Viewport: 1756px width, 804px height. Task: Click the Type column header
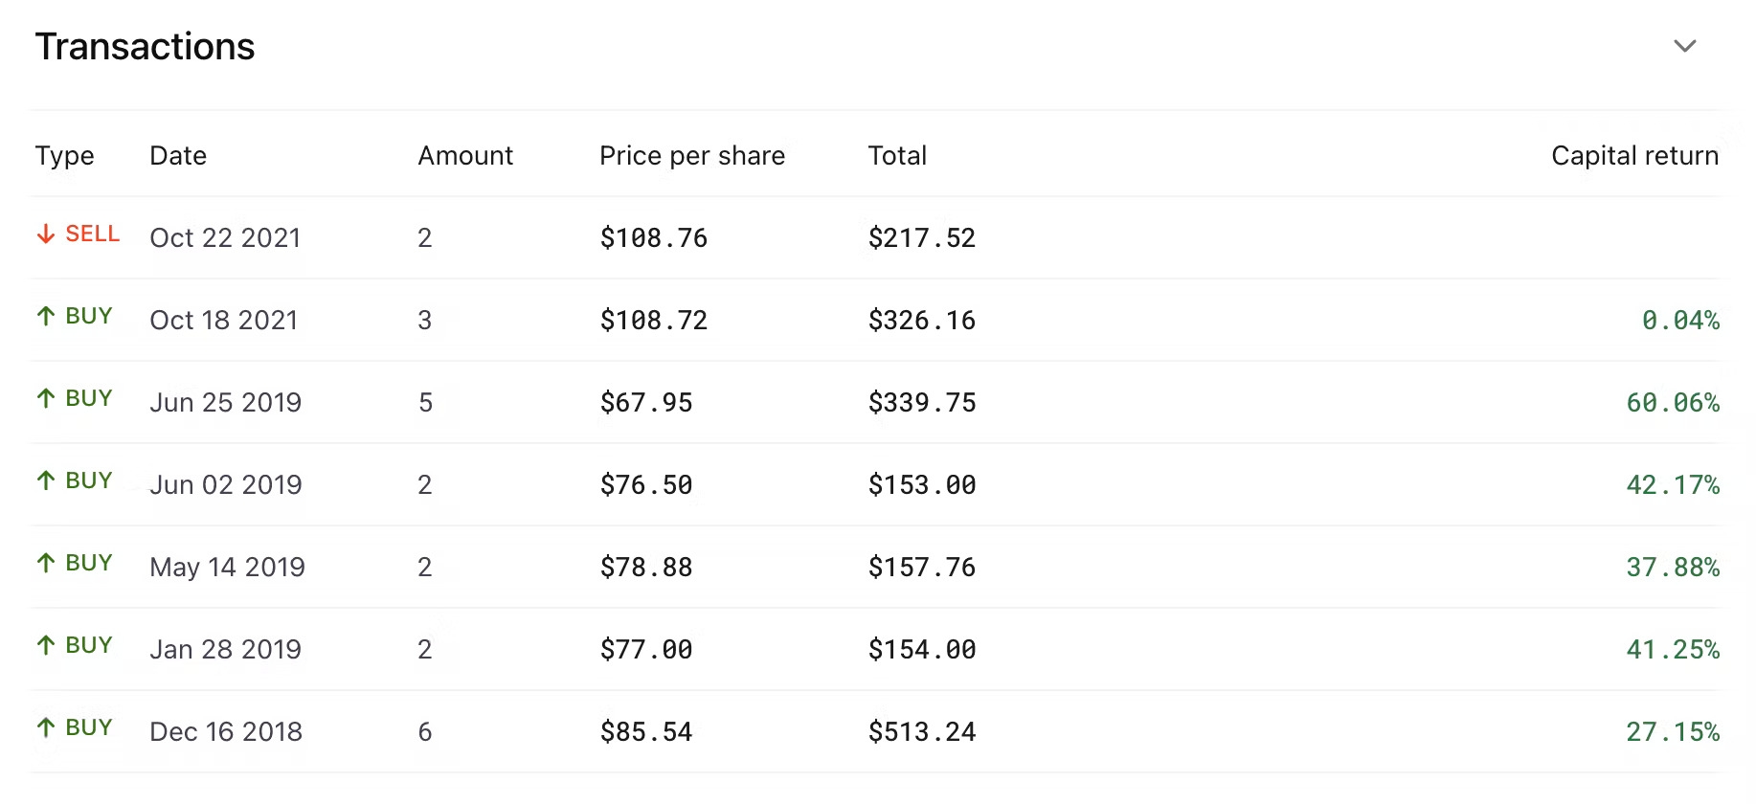[x=64, y=156]
